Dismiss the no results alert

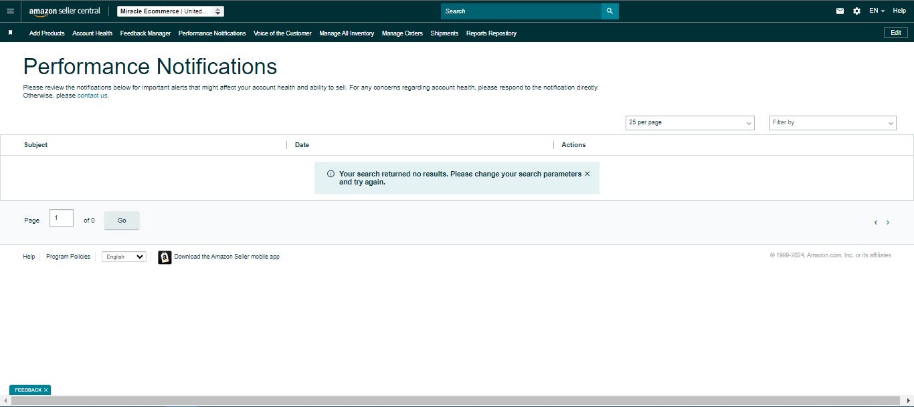pos(587,174)
